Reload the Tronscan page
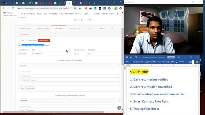Screen dimensions: 205x115 [13, 8]
